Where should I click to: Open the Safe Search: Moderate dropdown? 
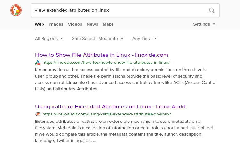click(97, 39)
